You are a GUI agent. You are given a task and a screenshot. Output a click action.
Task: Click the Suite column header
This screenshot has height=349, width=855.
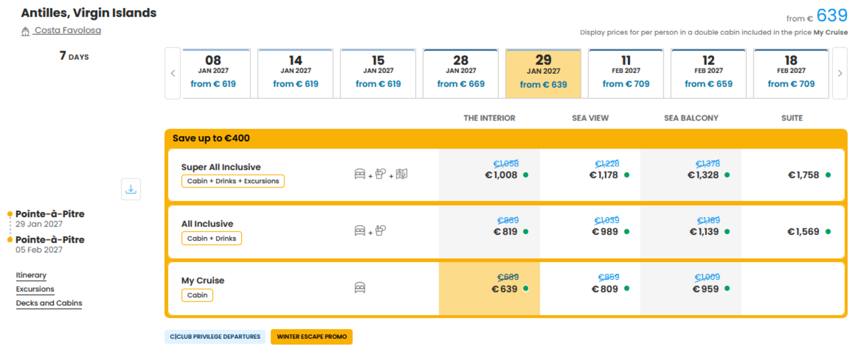[x=792, y=118]
